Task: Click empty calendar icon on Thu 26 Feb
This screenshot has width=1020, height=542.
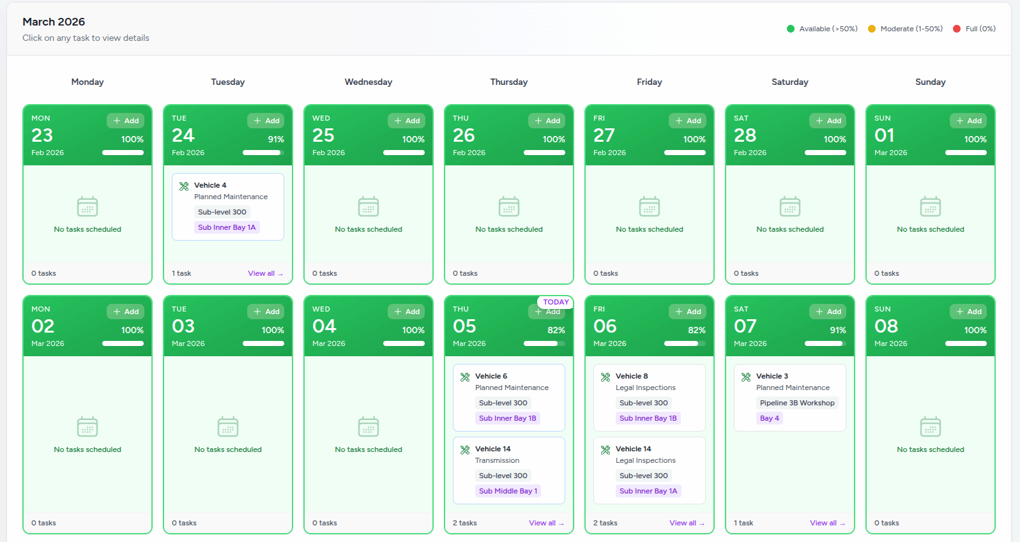Action: click(x=509, y=207)
